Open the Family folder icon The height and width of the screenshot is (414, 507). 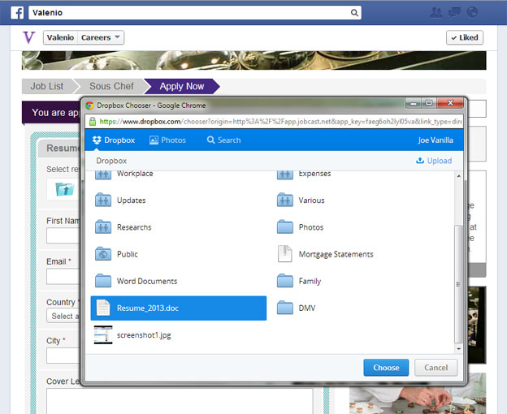point(285,280)
